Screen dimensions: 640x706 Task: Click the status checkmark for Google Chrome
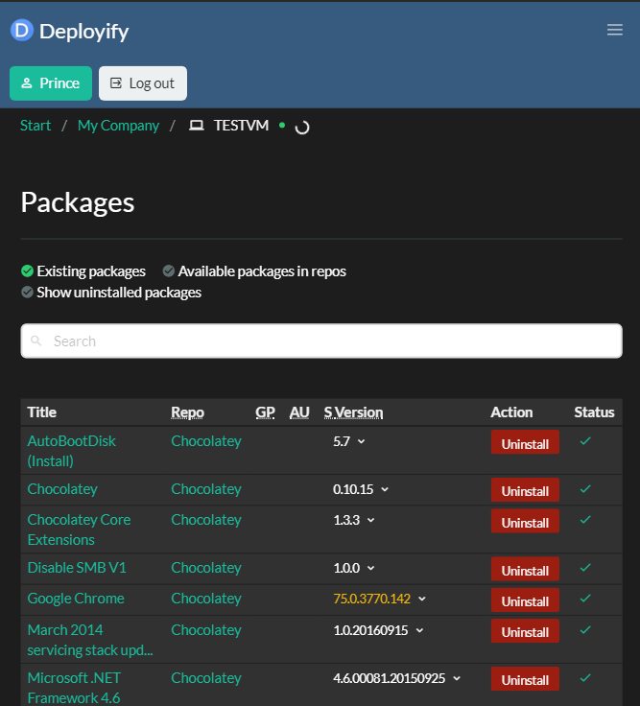[x=585, y=599]
